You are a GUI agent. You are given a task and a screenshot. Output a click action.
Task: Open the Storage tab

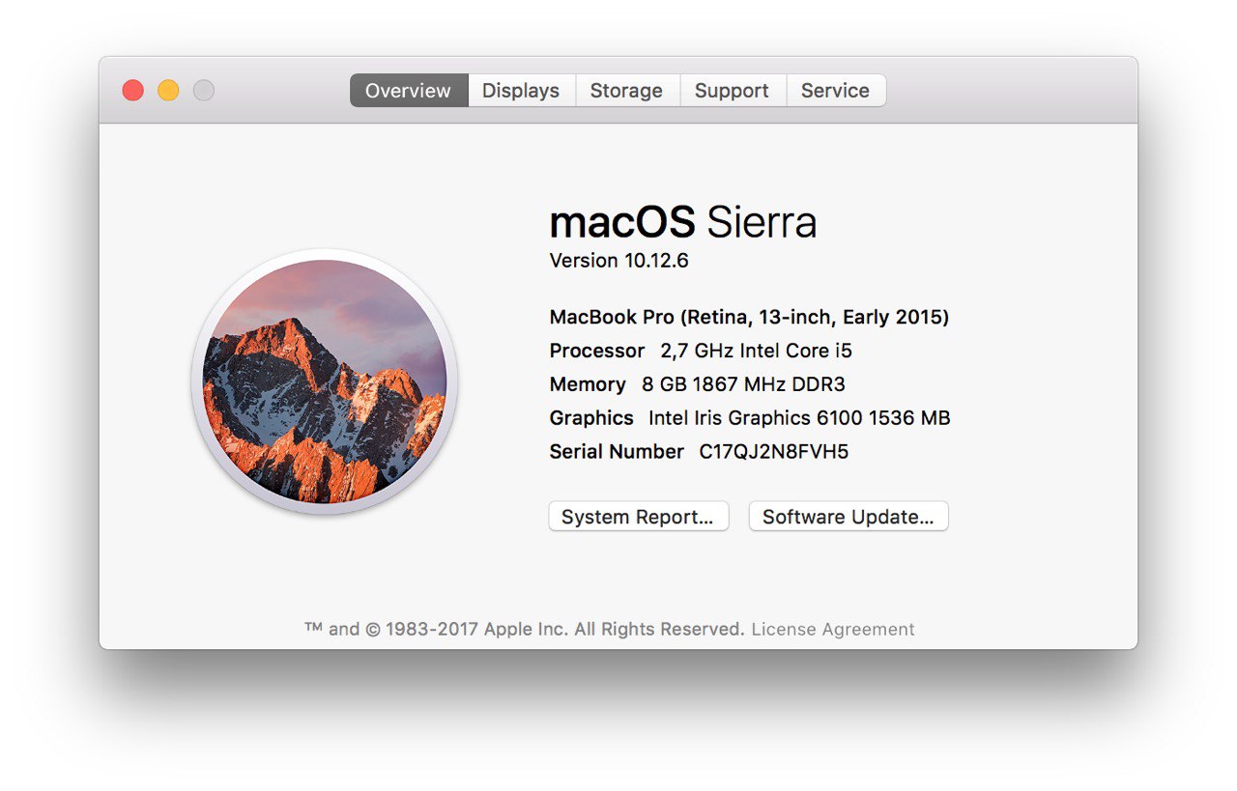pyautogui.click(x=626, y=91)
